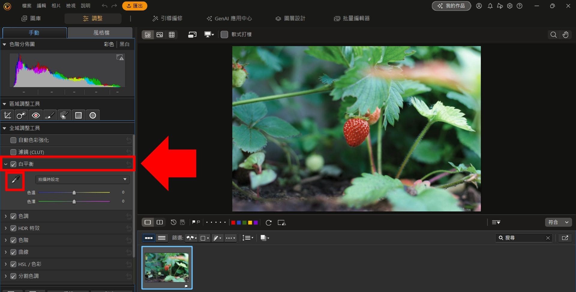Open the 符合 zoom dropdown
Screen dimensions: 576x292
pos(558,222)
